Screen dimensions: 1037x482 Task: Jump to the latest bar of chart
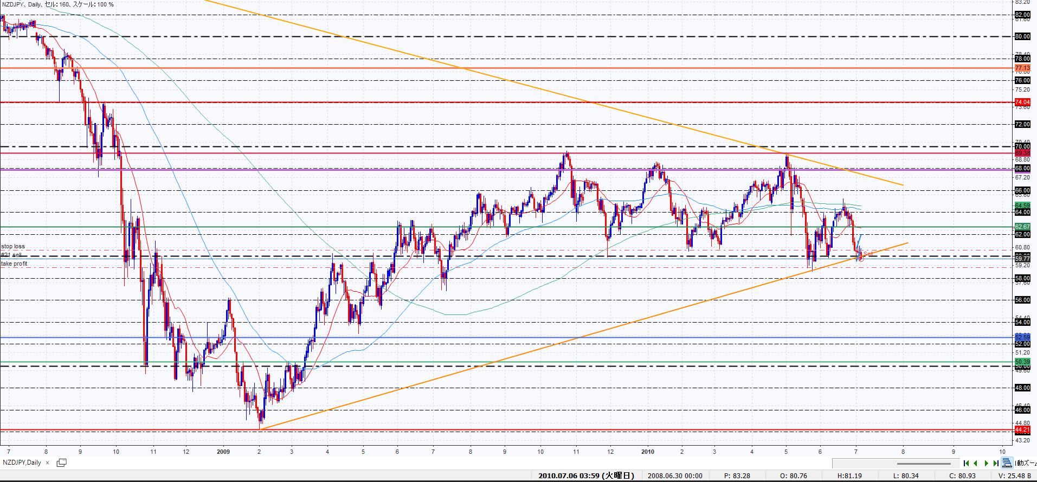(995, 463)
